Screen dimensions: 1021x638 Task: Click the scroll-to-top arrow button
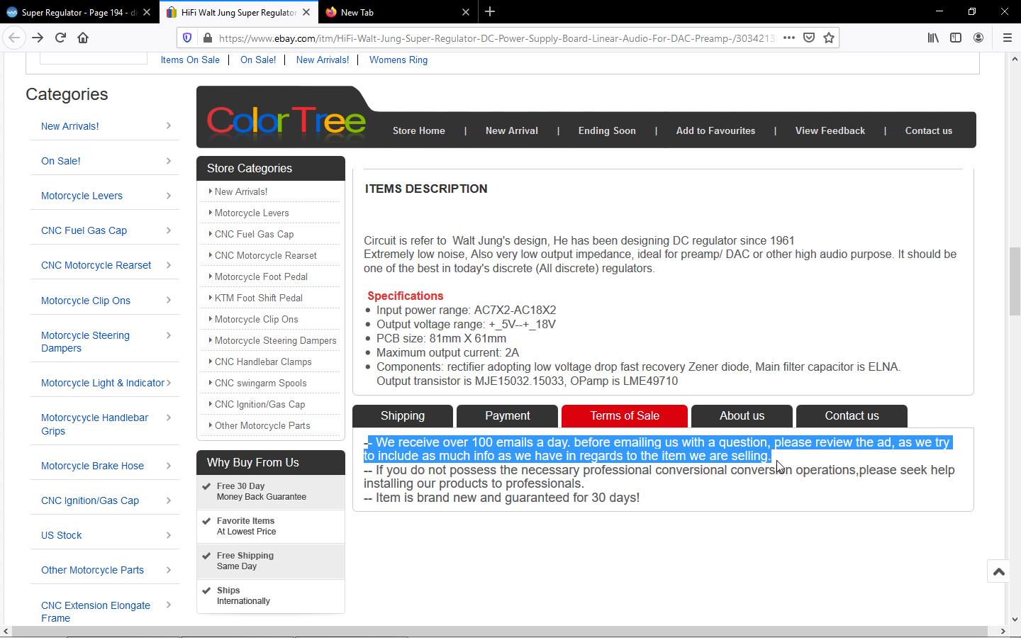(998, 571)
